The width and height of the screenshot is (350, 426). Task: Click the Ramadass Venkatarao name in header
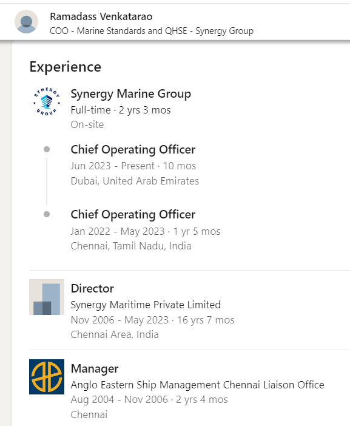click(x=101, y=16)
